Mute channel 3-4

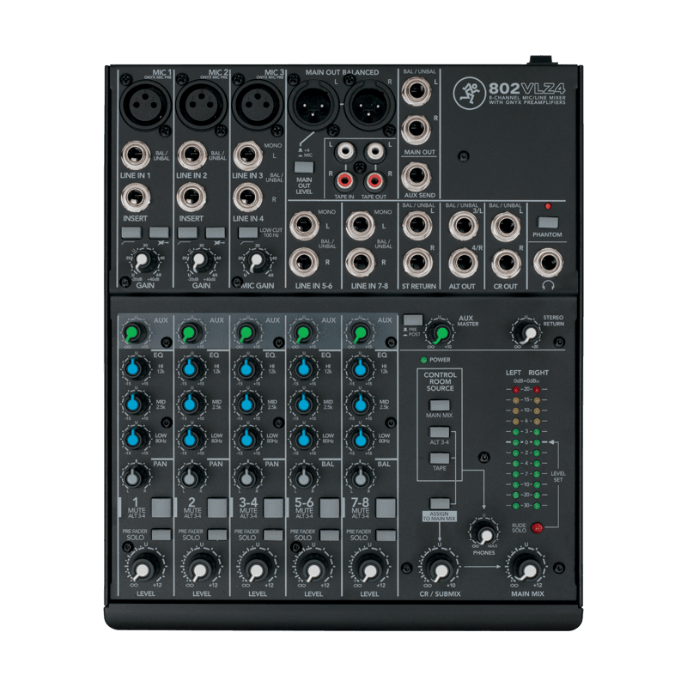[273, 508]
